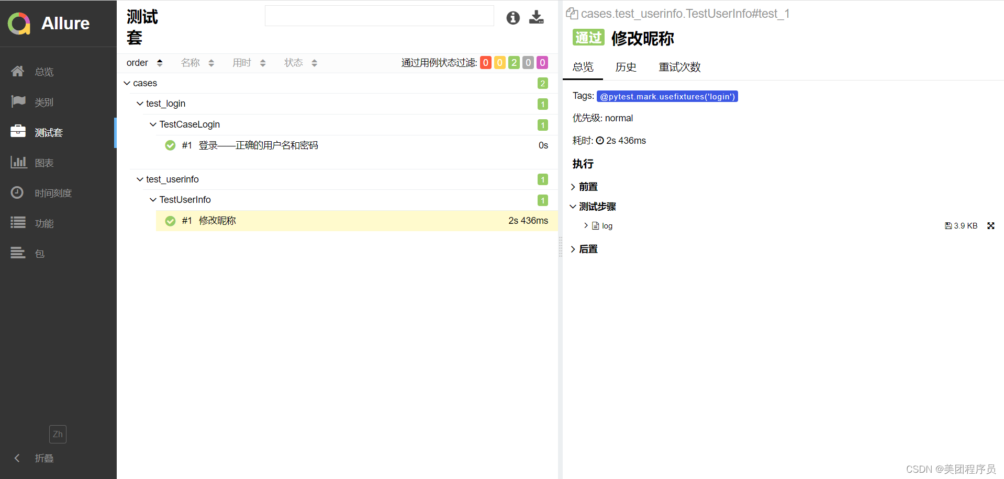The height and width of the screenshot is (479, 1004).
Task: Click the search input field
Action: (x=379, y=16)
